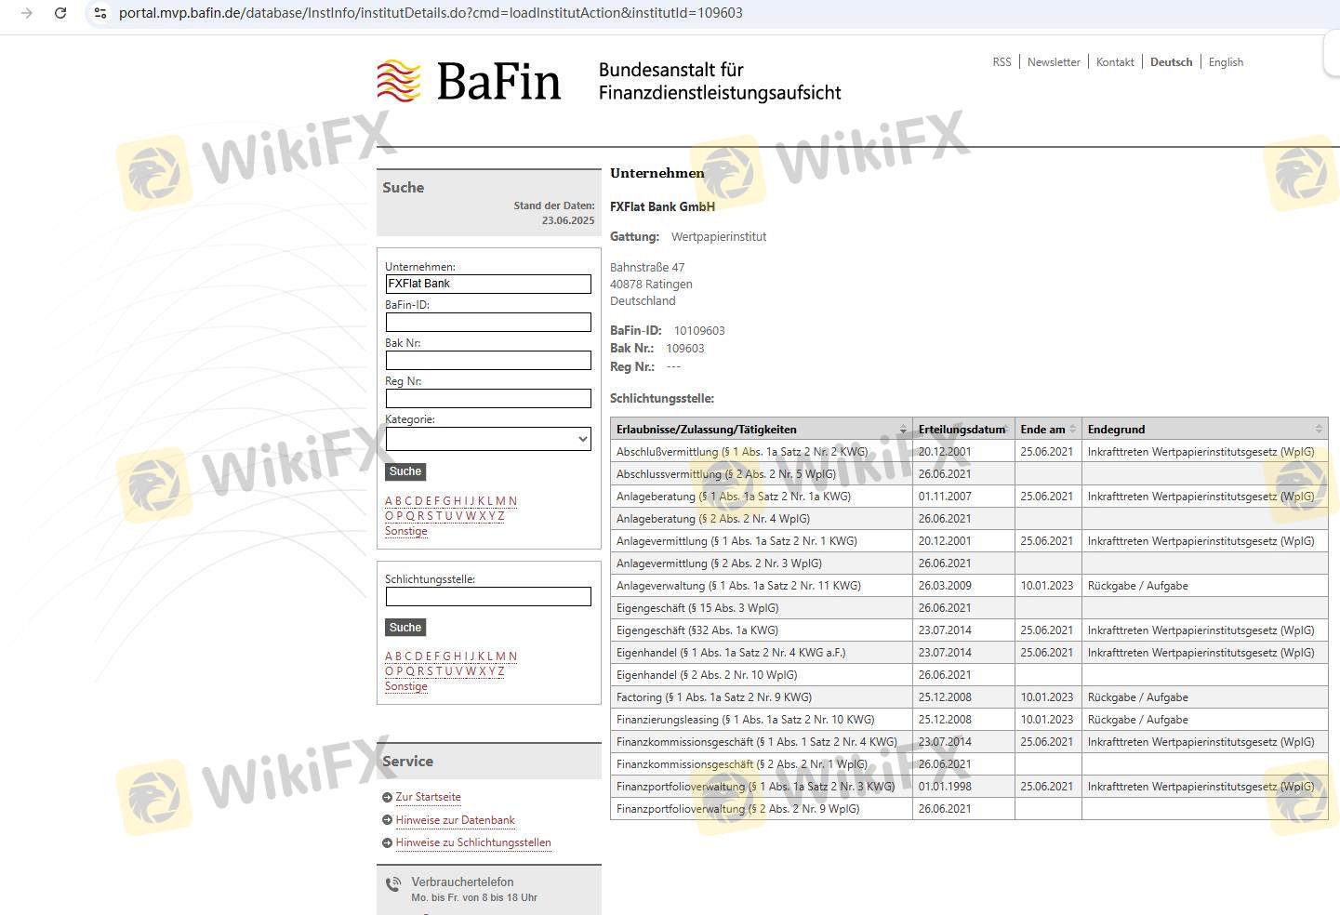Open Hinweise zur Datenbank link
This screenshot has width=1340, height=915.
pyautogui.click(x=455, y=820)
